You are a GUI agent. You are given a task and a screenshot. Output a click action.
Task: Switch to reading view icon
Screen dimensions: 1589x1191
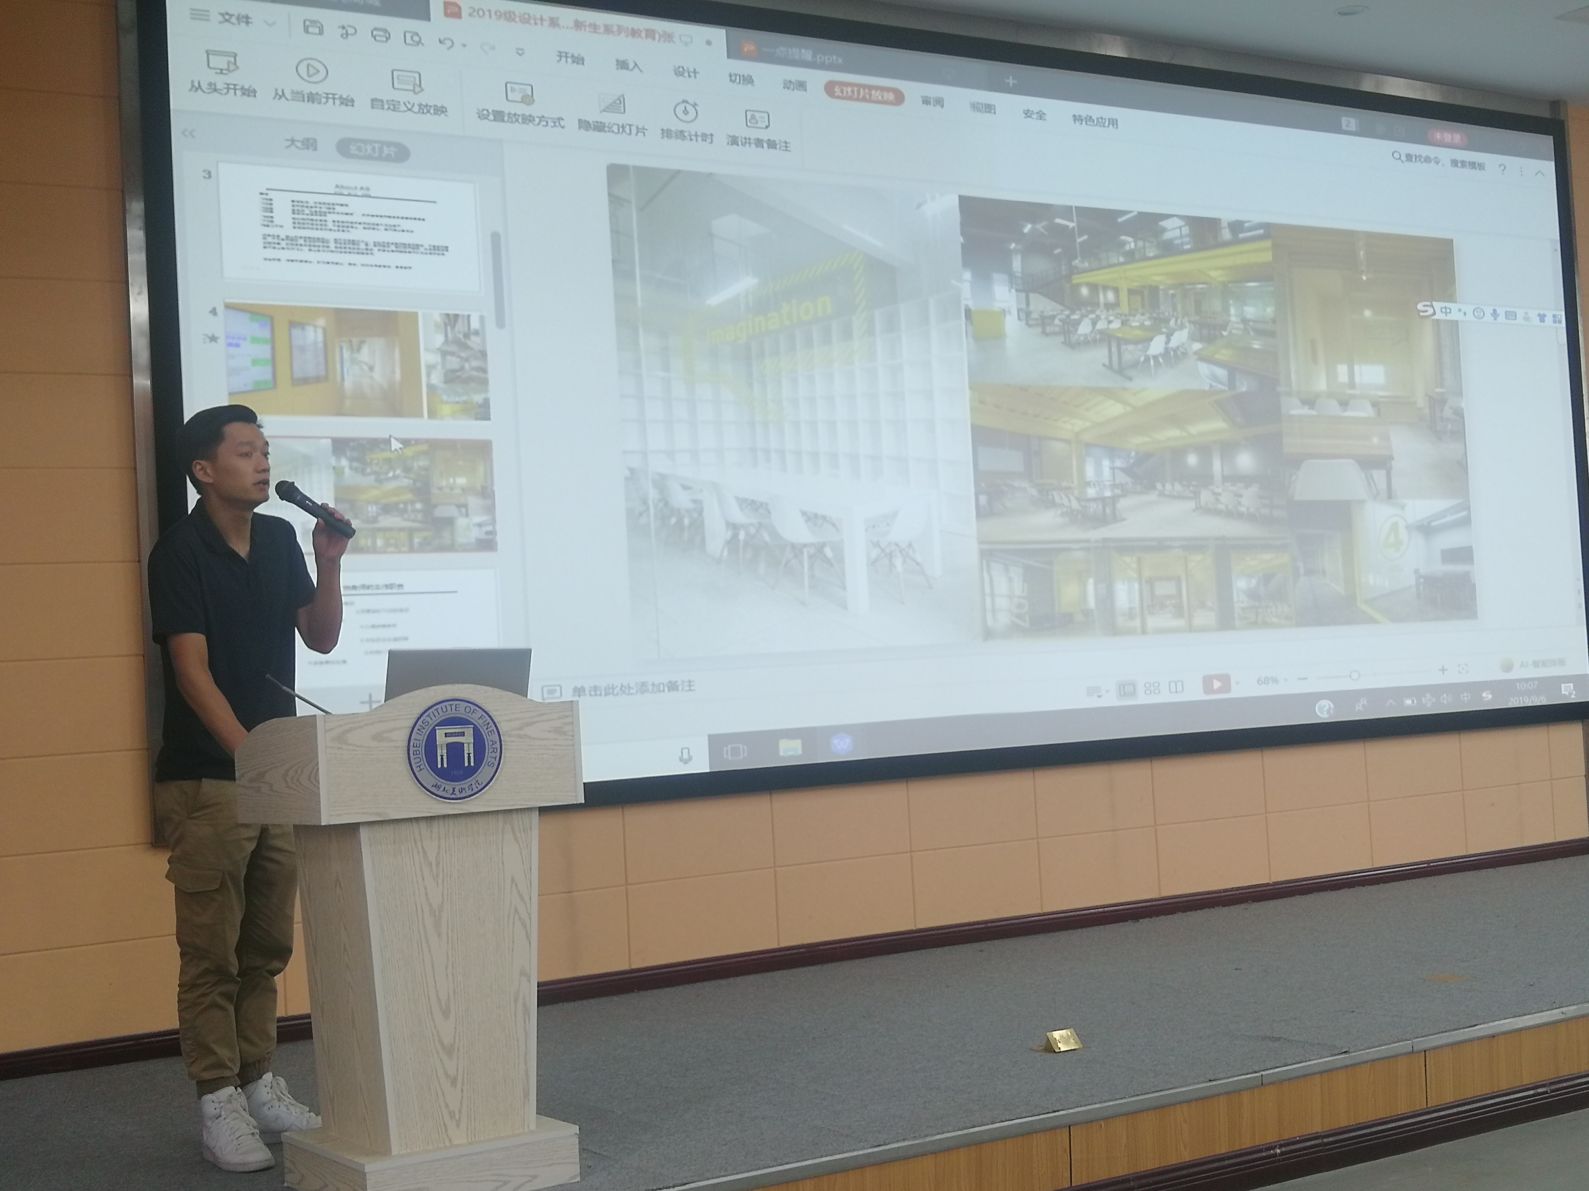(x=1176, y=687)
